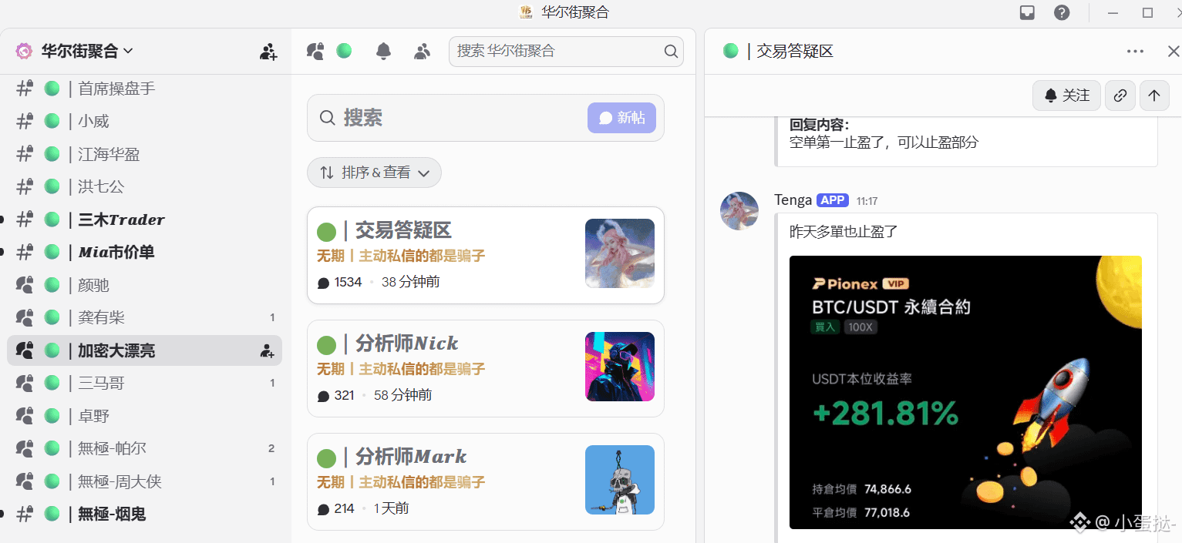
Task: Open notification bell in channel header
Action: (x=383, y=51)
